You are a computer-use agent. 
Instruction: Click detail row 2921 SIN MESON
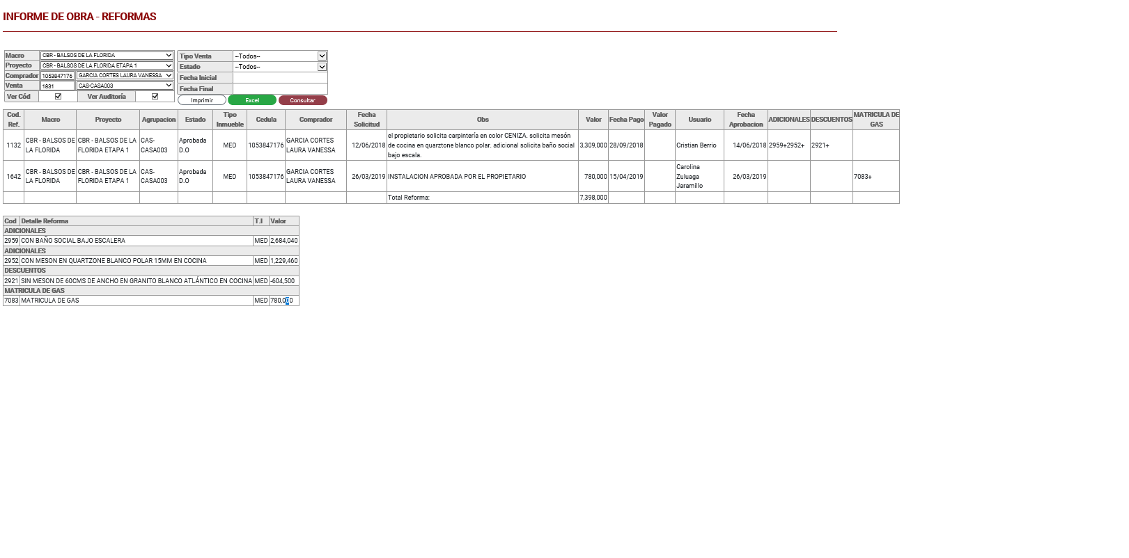[x=151, y=281]
